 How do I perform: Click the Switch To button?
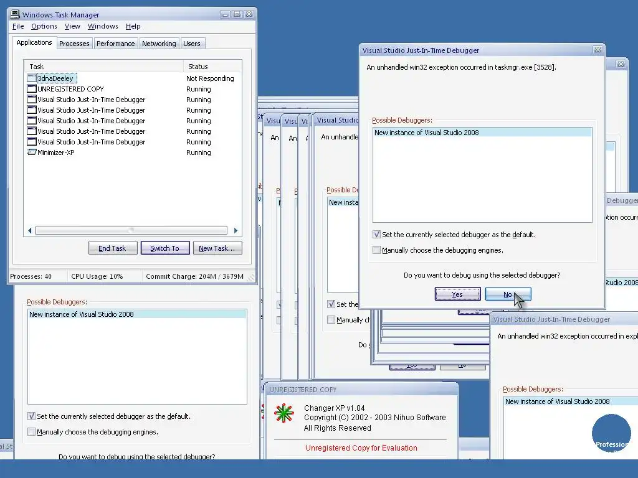164,248
